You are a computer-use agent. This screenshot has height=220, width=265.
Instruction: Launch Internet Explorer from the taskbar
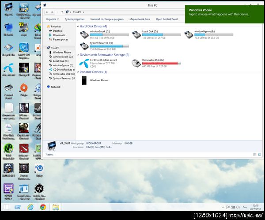point(30,207)
